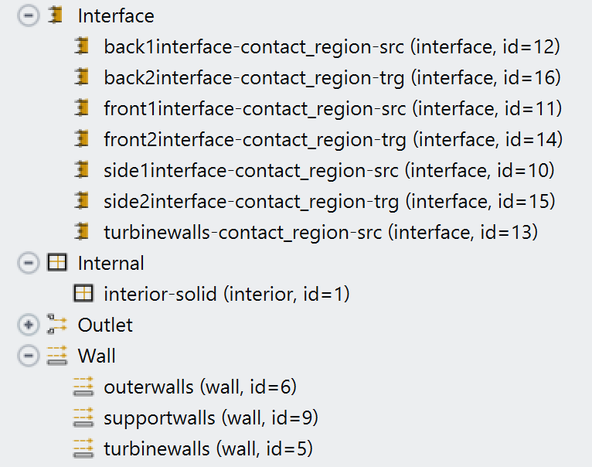Click the Interface group icon
The width and height of the screenshot is (592, 467).
56,15
